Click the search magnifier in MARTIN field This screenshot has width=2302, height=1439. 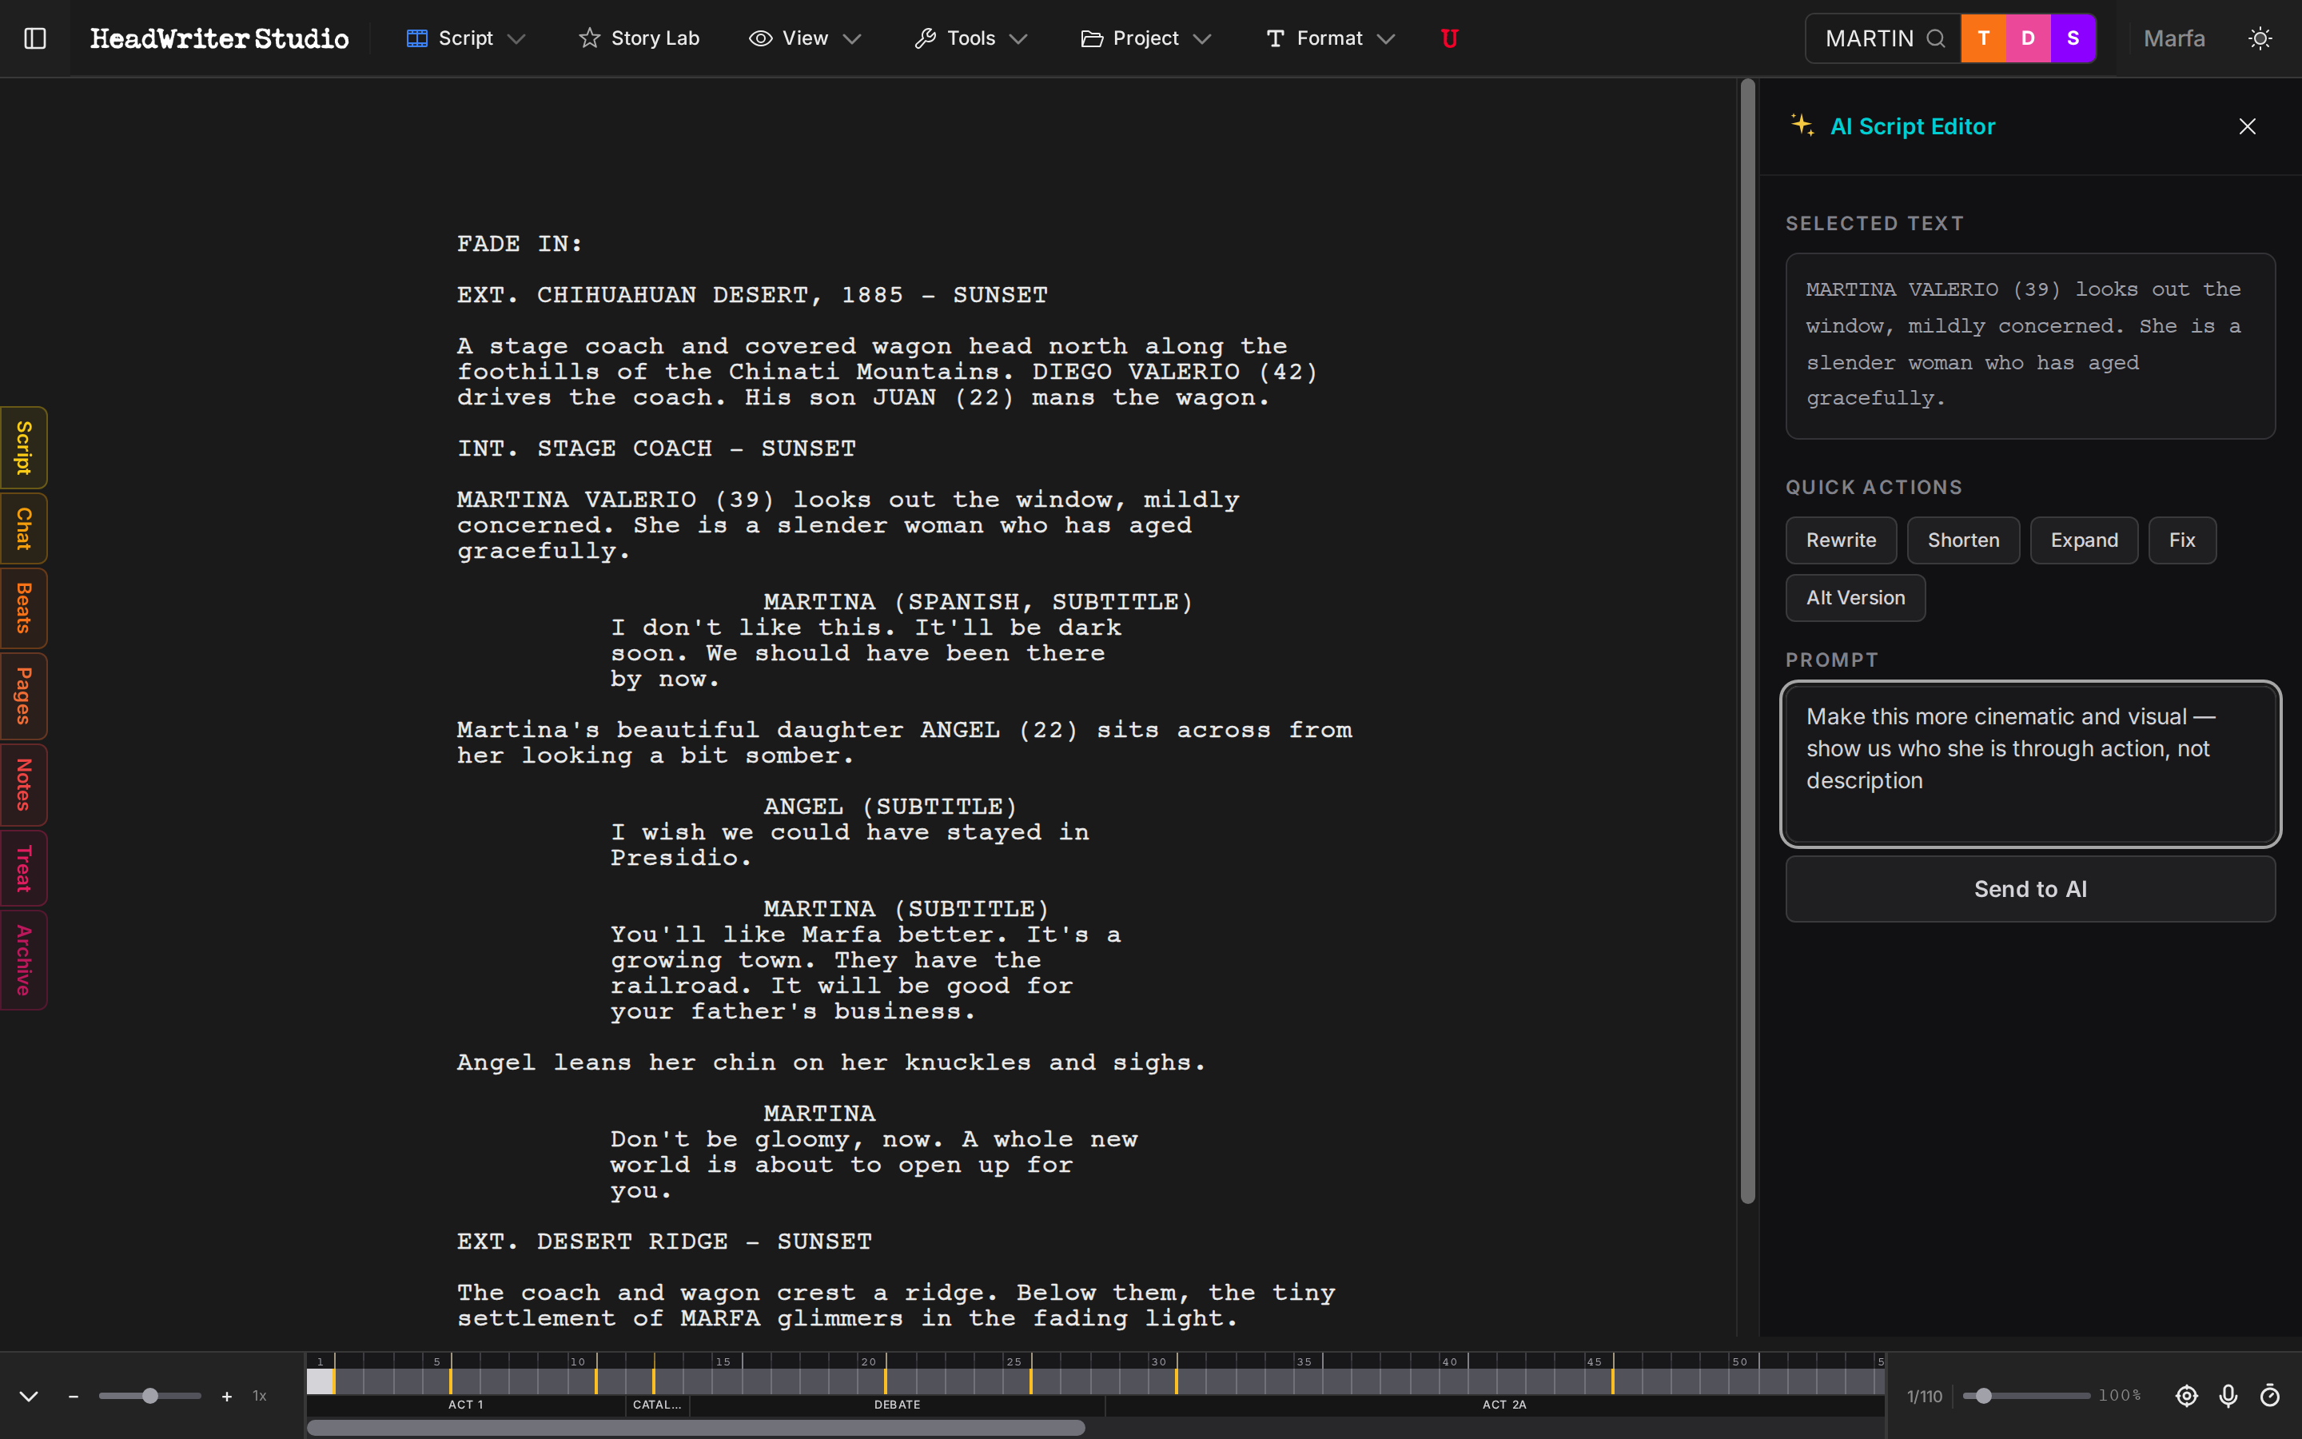point(1938,38)
